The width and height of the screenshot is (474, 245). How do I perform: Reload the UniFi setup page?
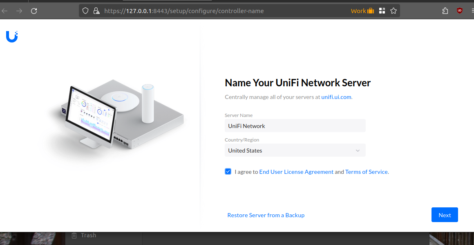click(34, 11)
